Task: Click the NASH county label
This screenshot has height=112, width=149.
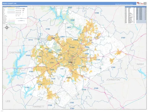Action: click(x=140, y=64)
